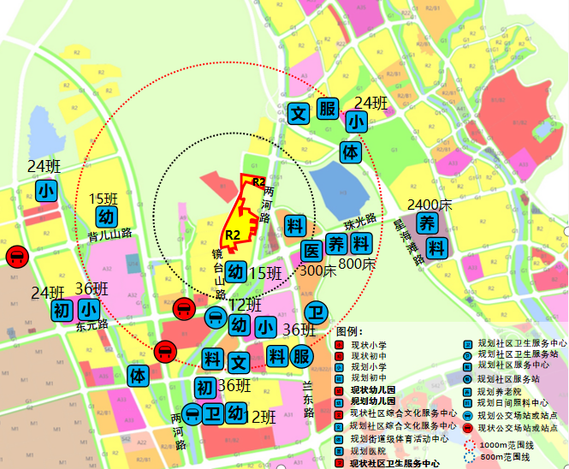
Task: Select the 小 icon above 东元路 label
Action: click(87, 309)
